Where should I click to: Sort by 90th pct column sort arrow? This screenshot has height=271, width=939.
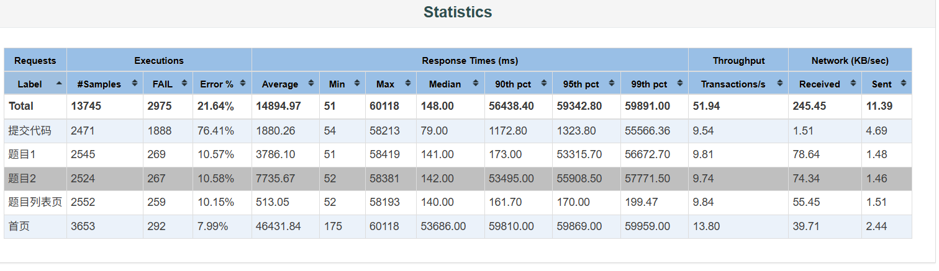click(x=543, y=83)
